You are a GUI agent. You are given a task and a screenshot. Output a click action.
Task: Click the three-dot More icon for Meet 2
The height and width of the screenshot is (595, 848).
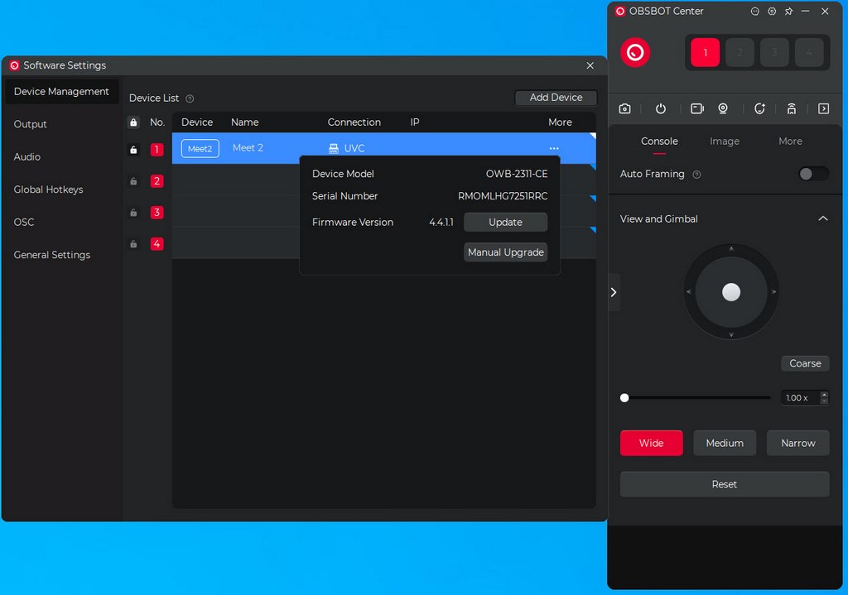(554, 148)
